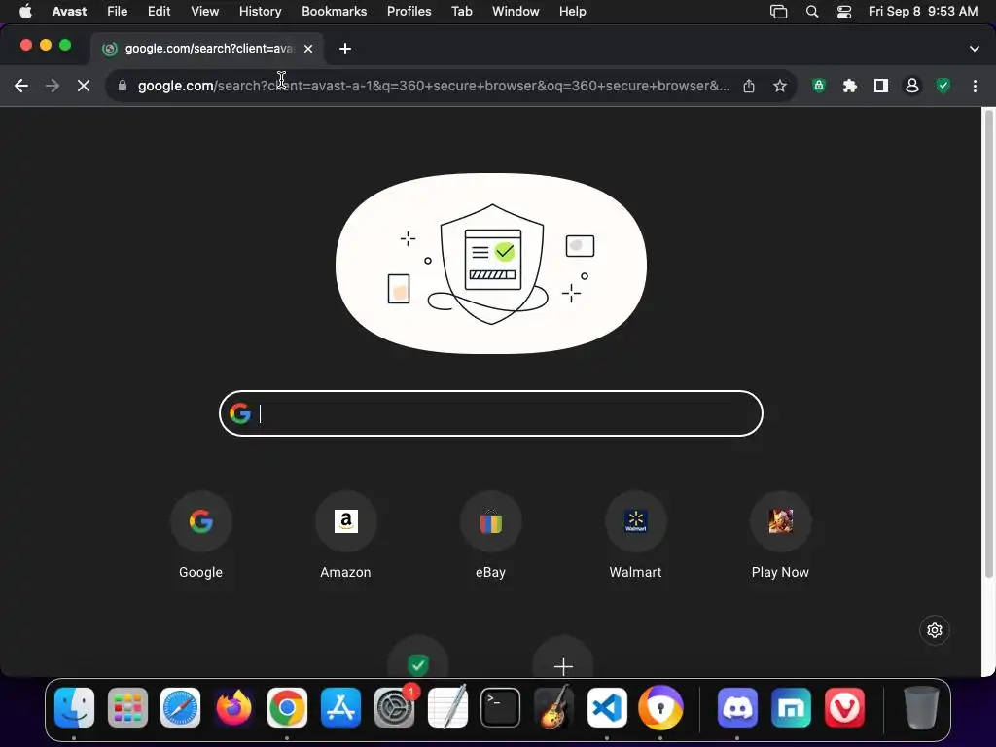Click the vertical page scrollbar
Viewport: 996px width, 747px height.
(988, 343)
